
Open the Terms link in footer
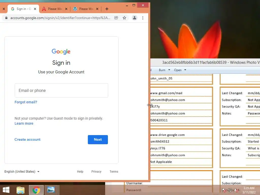tap(114, 172)
